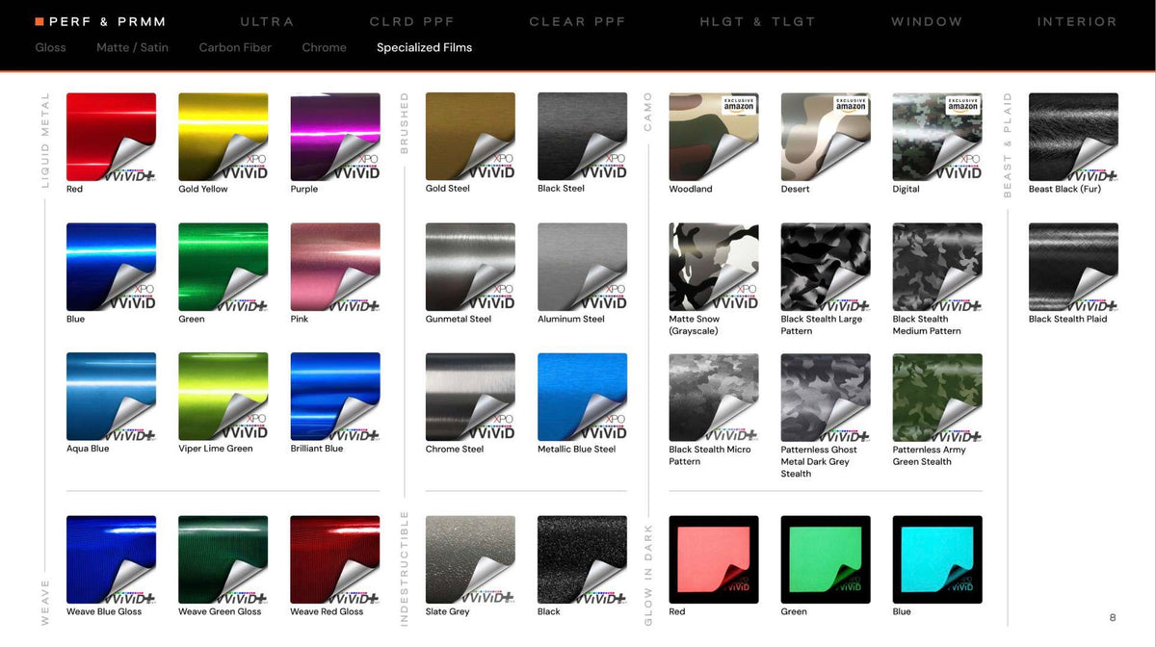Click the Beast Black (Fur) label text

[1064, 189]
